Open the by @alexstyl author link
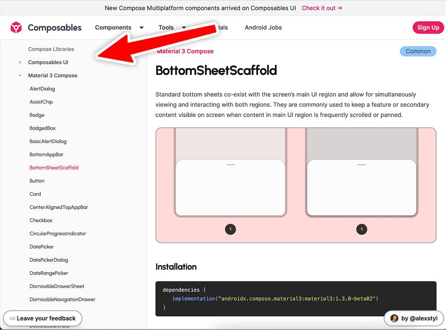Viewport: 446px width, 330px height. (x=414, y=318)
